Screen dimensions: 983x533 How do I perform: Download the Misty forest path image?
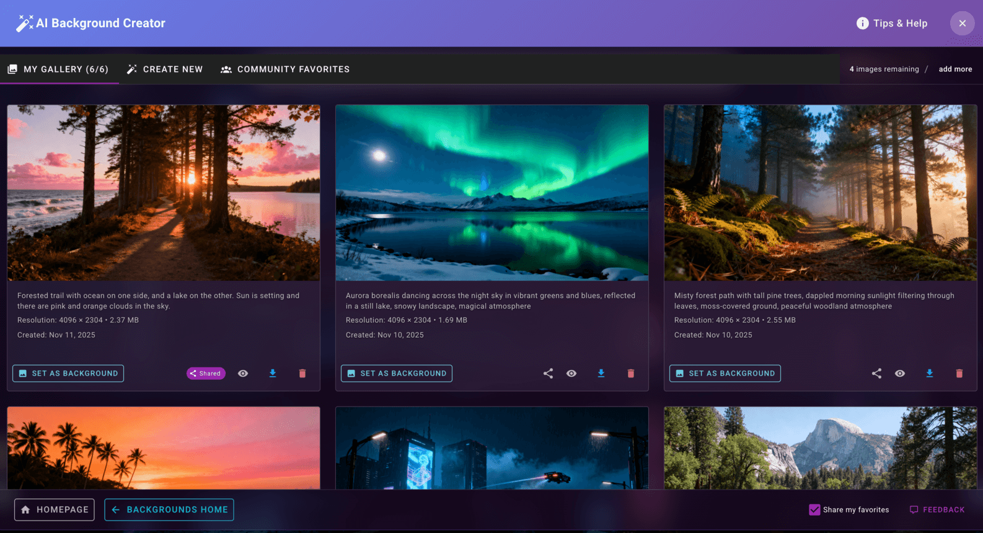[930, 373]
